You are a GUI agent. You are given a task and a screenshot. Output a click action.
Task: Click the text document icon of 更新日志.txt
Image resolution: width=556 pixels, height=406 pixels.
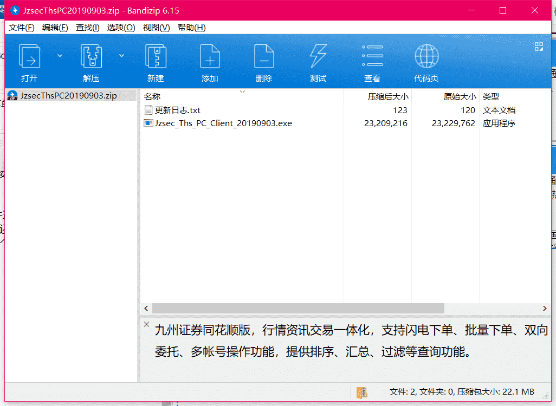click(148, 110)
